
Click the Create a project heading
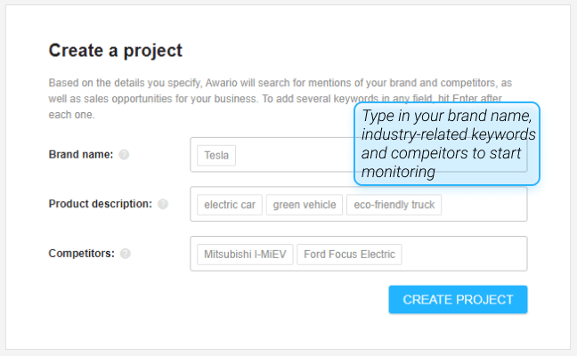(116, 51)
